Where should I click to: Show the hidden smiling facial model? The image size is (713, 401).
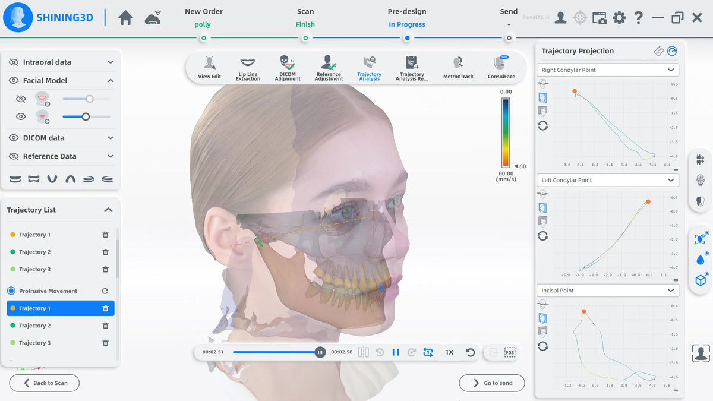tap(21, 99)
